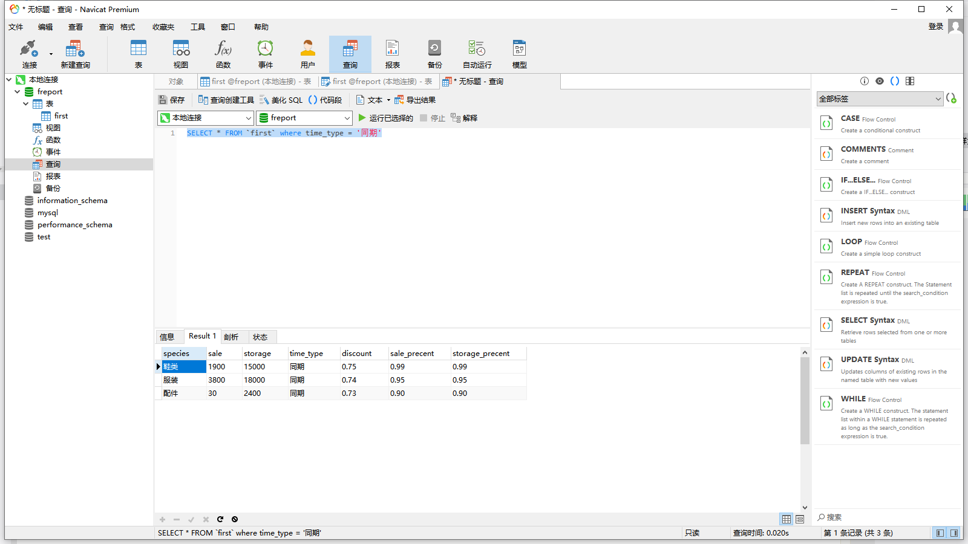Click the 解释 (Explain) button
968x544 pixels.
(x=464, y=118)
